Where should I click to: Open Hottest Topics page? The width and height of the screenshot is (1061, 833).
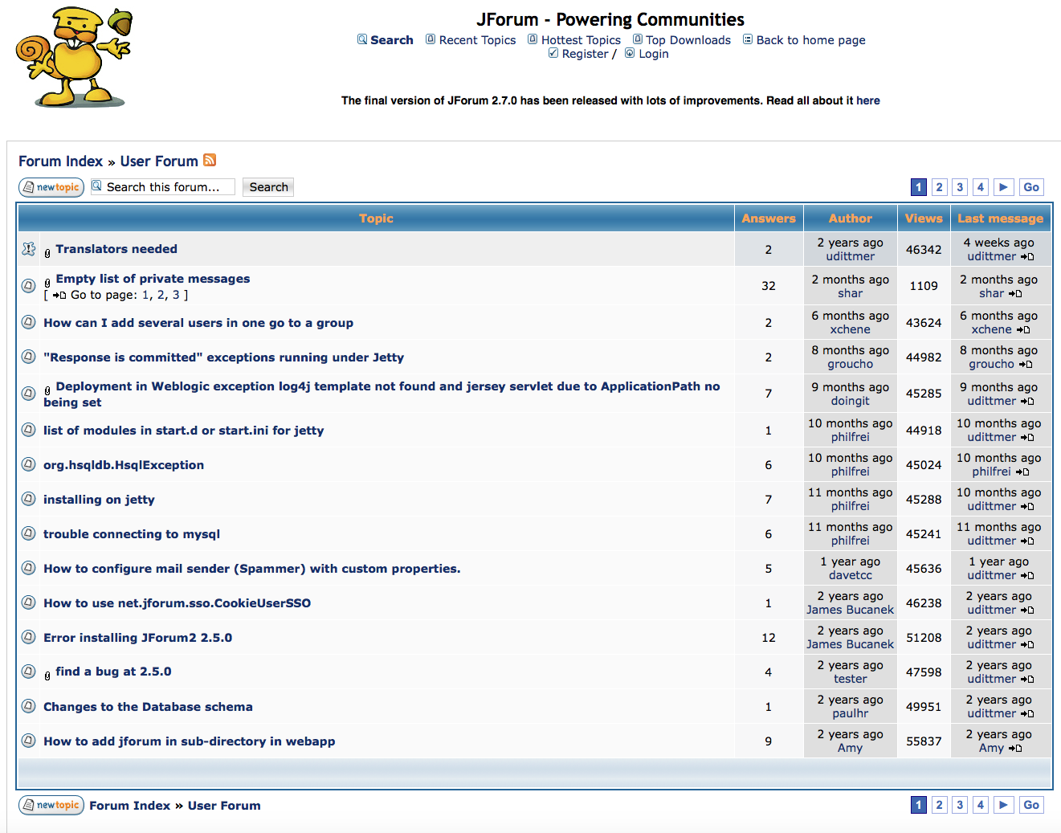pos(581,40)
